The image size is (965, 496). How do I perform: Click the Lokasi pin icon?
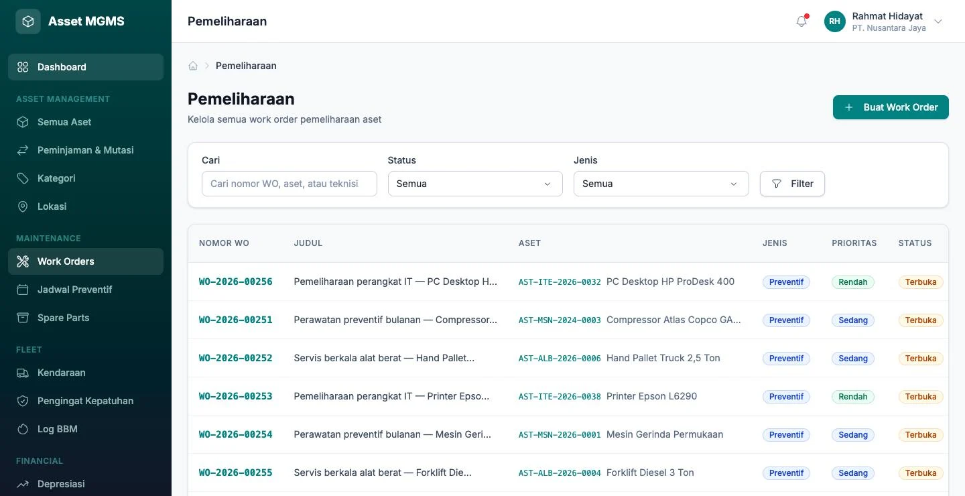point(23,206)
